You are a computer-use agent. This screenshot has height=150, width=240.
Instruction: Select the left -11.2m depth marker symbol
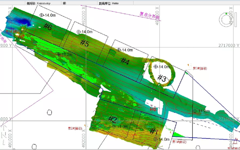pos(59,54)
